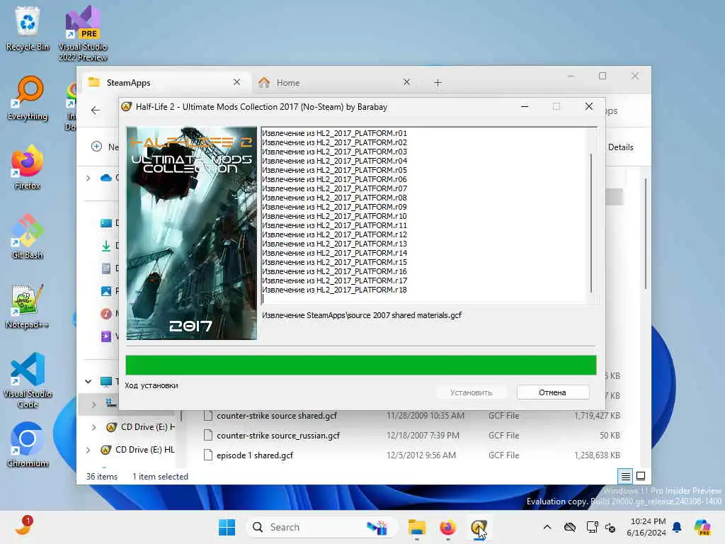This screenshot has height=544, width=725.
Task: Close the SteamApps Explorer tab
Action: click(x=236, y=82)
